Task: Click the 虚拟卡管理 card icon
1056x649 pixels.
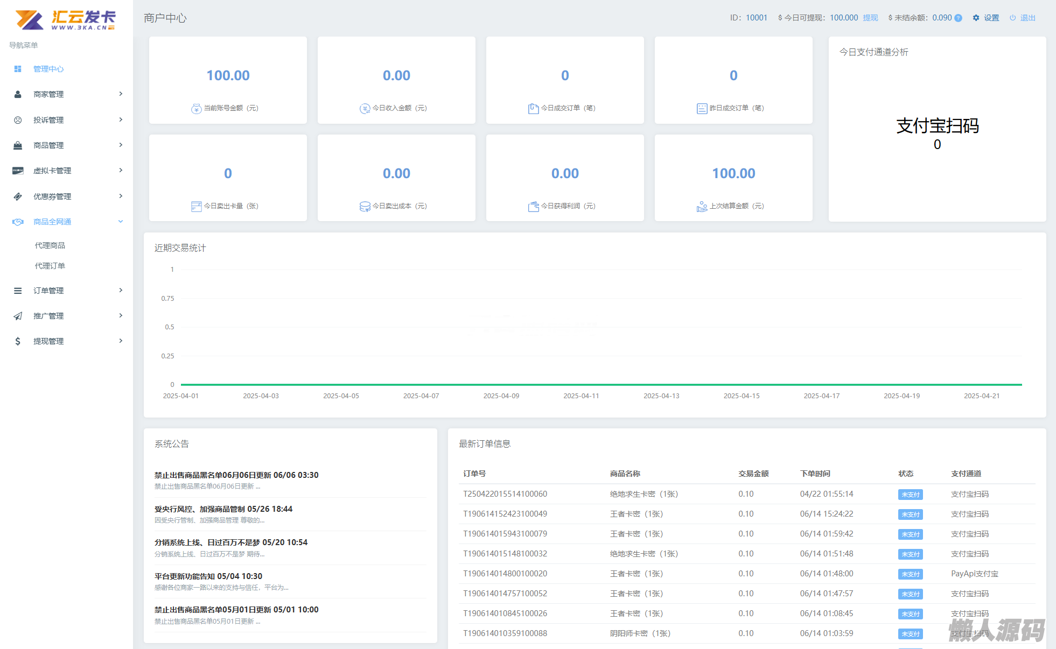Action: (18, 171)
